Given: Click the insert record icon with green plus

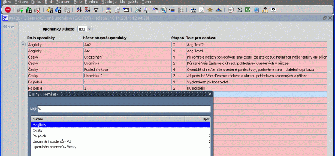Looking at the screenshot, I should click(x=20, y=10).
